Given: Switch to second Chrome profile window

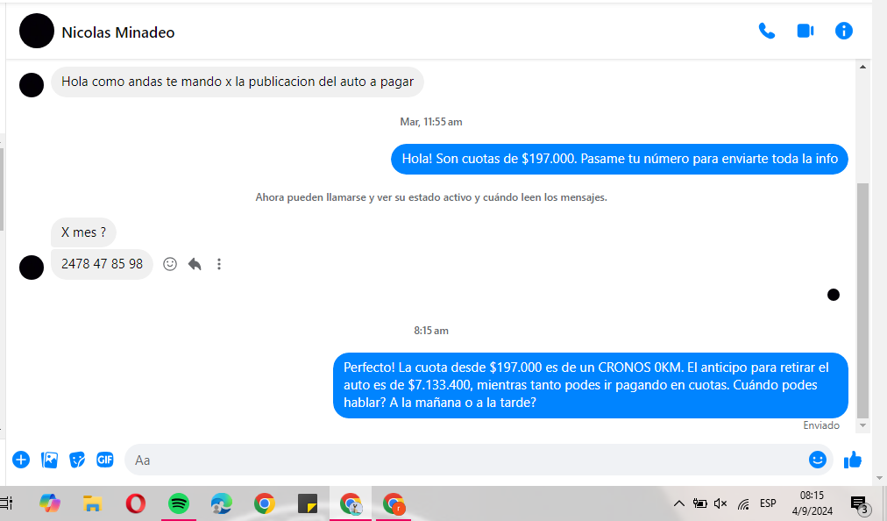Looking at the screenshot, I should [x=394, y=503].
